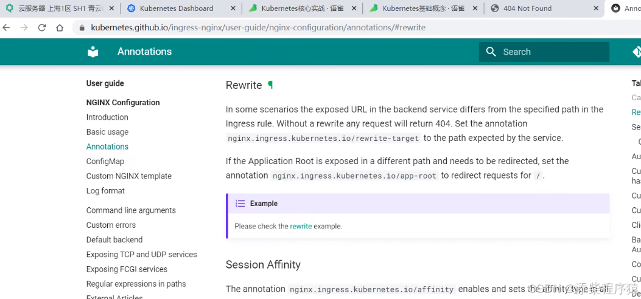Click the git repository icon in header
The image size is (641, 299).
click(x=637, y=52)
